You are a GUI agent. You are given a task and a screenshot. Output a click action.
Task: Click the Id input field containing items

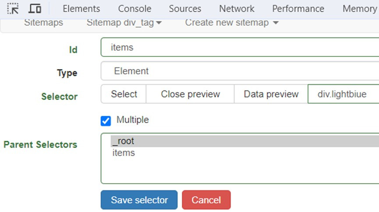239,47
